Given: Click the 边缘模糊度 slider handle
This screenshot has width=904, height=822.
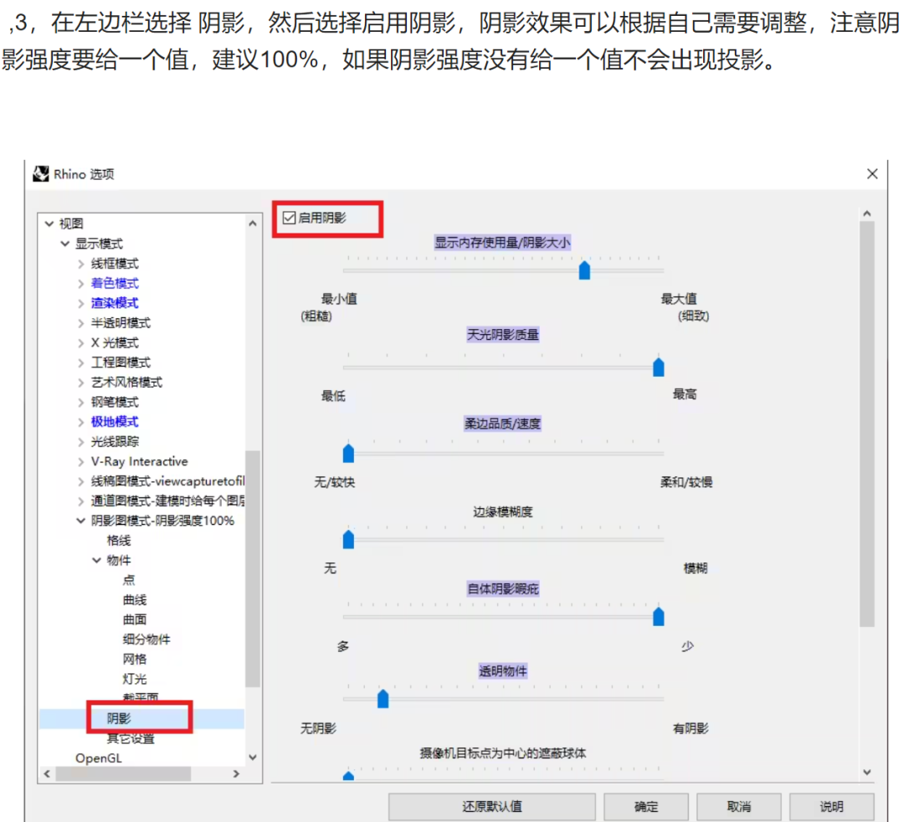Looking at the screenshot, I should 348,540.
